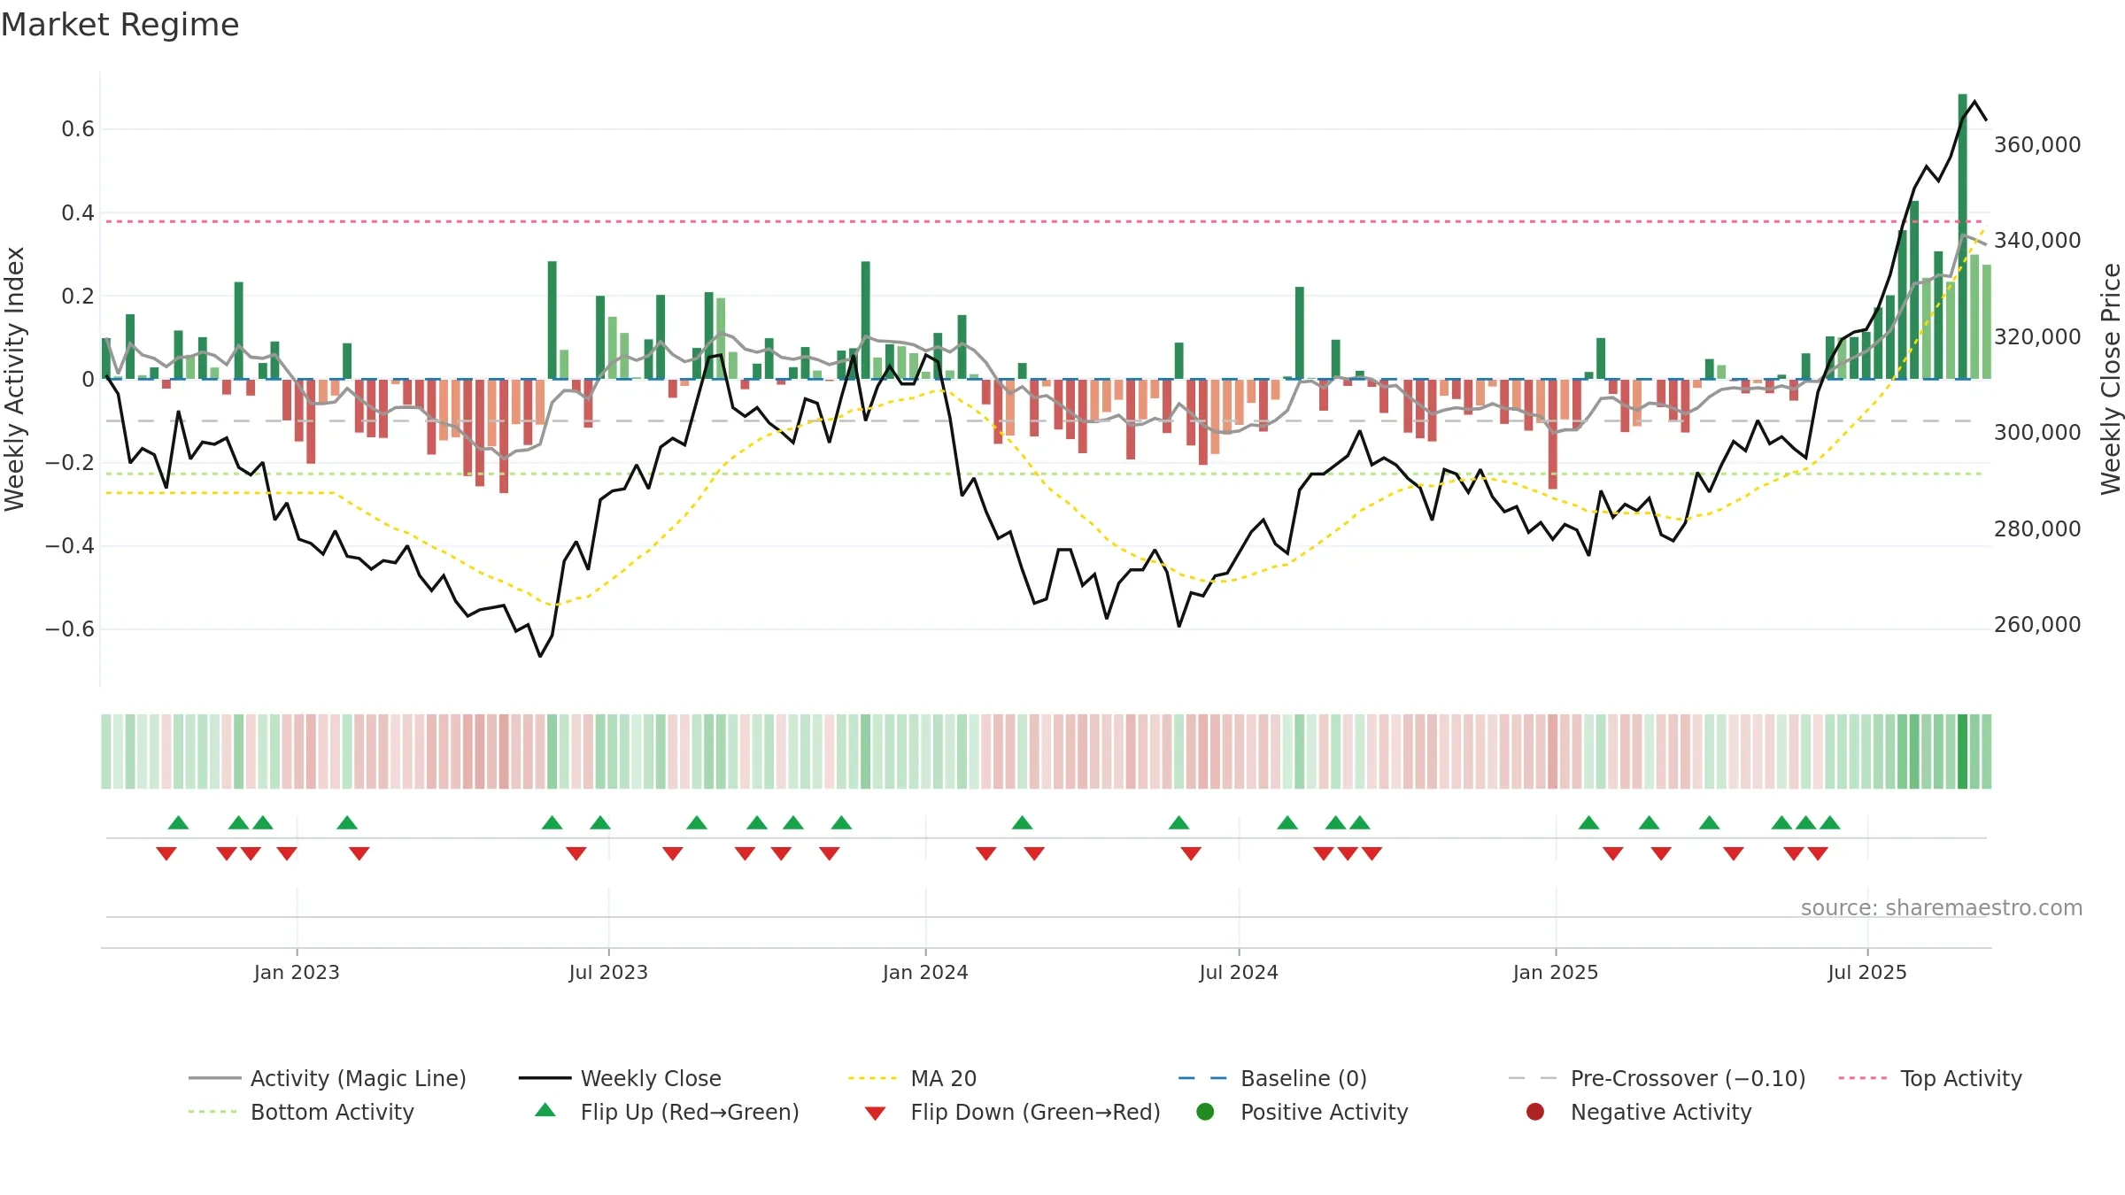
Task: Click the Jul 2024 axis label
Action: click(1239, 972)
